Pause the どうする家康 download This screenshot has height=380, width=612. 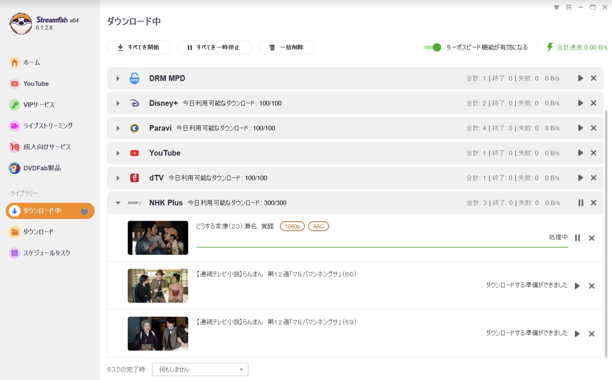pyautogui.click(x=577, y=238)
